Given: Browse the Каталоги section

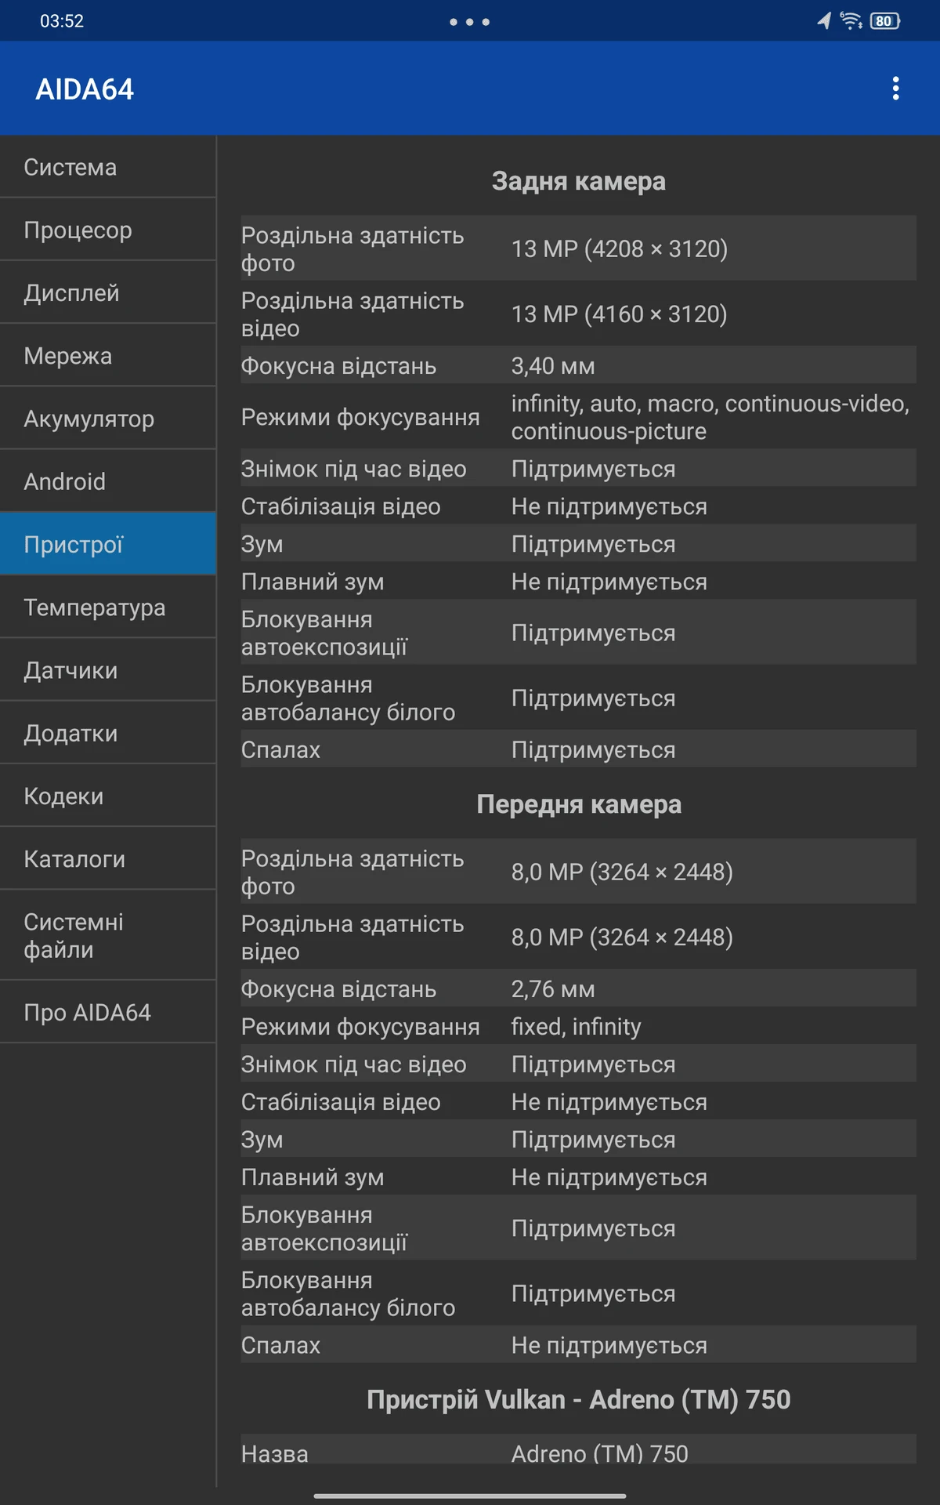Looking at the screenshot, I should point(108,858).
